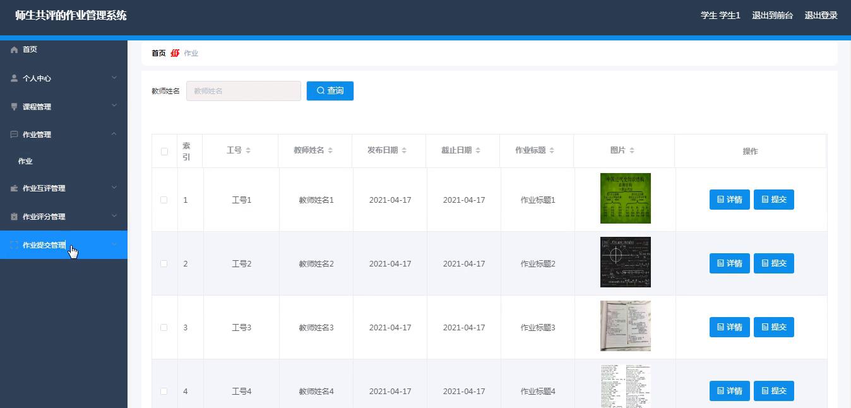Click the 课程管理 sidebar icon
This screenshot has height=408, width=851.
[15, 107]
